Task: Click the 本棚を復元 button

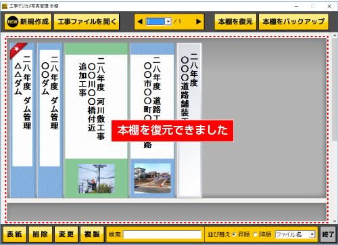Action: tap(235, 22)
